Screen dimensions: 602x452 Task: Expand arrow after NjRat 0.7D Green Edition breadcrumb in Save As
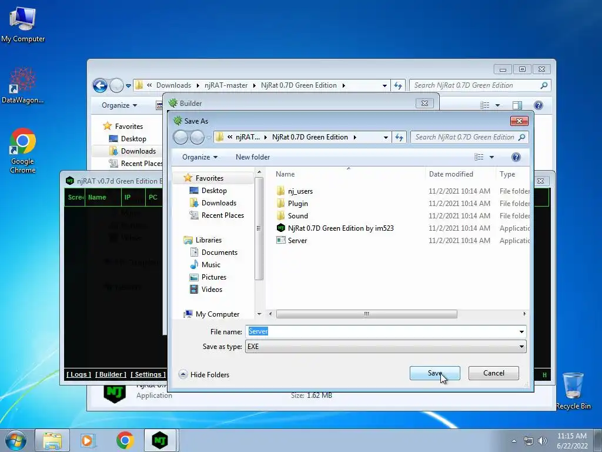pyautogui.click(x=354, y=137)
